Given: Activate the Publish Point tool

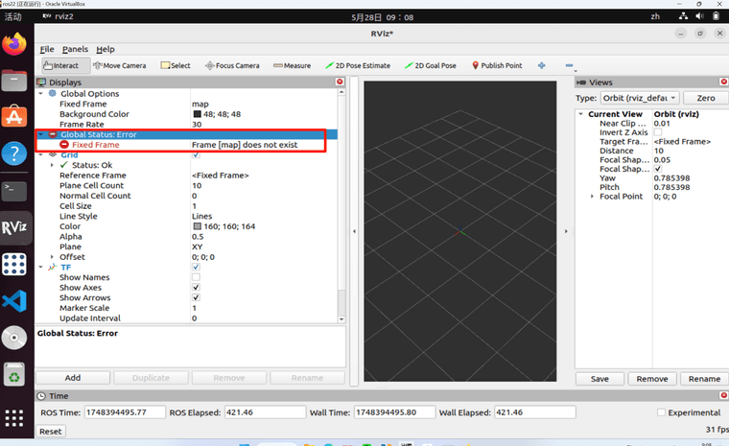Looking at the screenshot, I should tap(497, 65).
